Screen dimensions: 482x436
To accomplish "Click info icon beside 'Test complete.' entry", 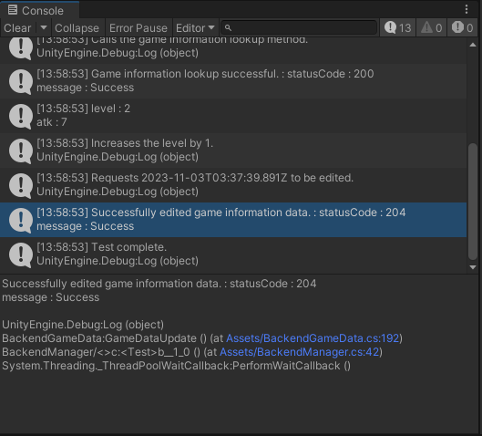I will tap(21, 255).
